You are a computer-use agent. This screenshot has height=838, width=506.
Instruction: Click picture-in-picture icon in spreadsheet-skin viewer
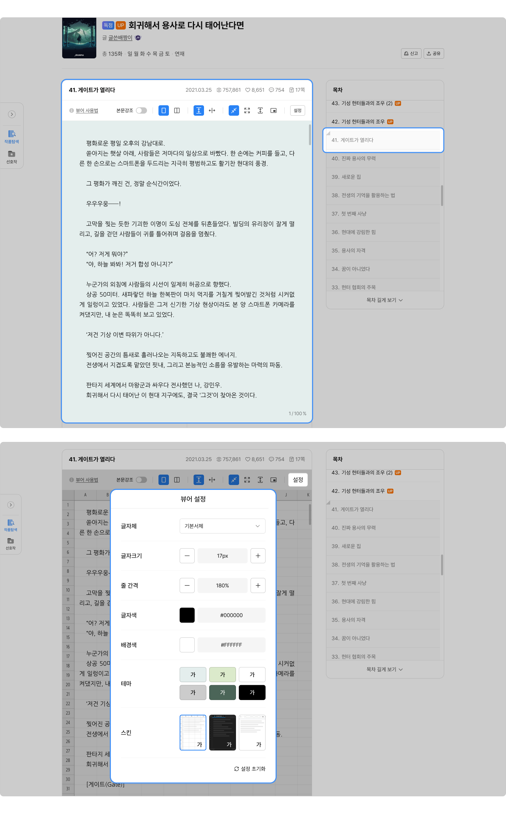click(274, 480)
